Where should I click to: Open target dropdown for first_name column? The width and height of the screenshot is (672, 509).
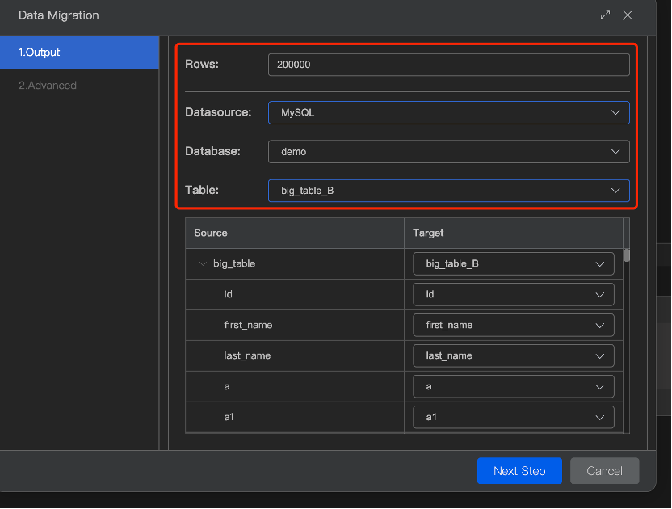pyautogui.click(x=513, y=325)
